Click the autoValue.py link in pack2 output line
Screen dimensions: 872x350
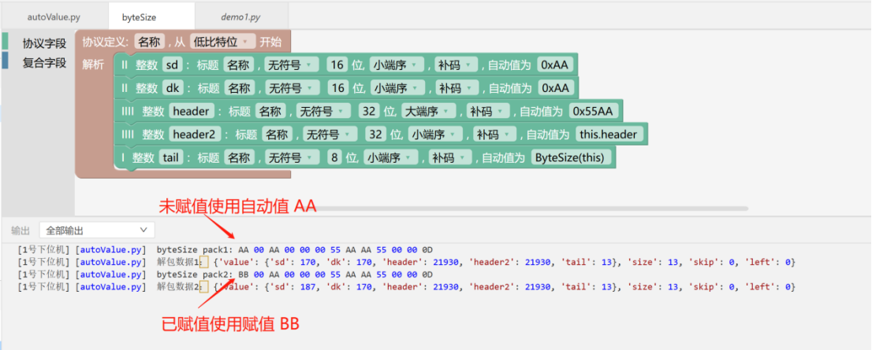coord(111,274)
